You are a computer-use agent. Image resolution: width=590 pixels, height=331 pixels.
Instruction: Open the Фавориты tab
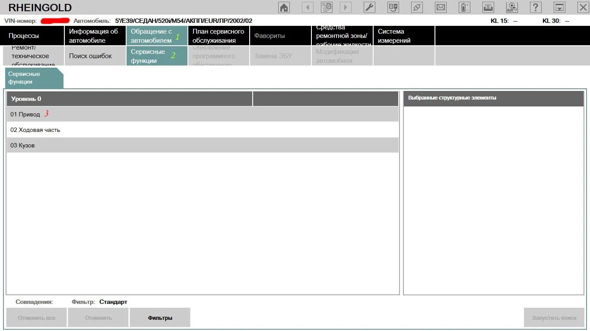pos(280,36)
